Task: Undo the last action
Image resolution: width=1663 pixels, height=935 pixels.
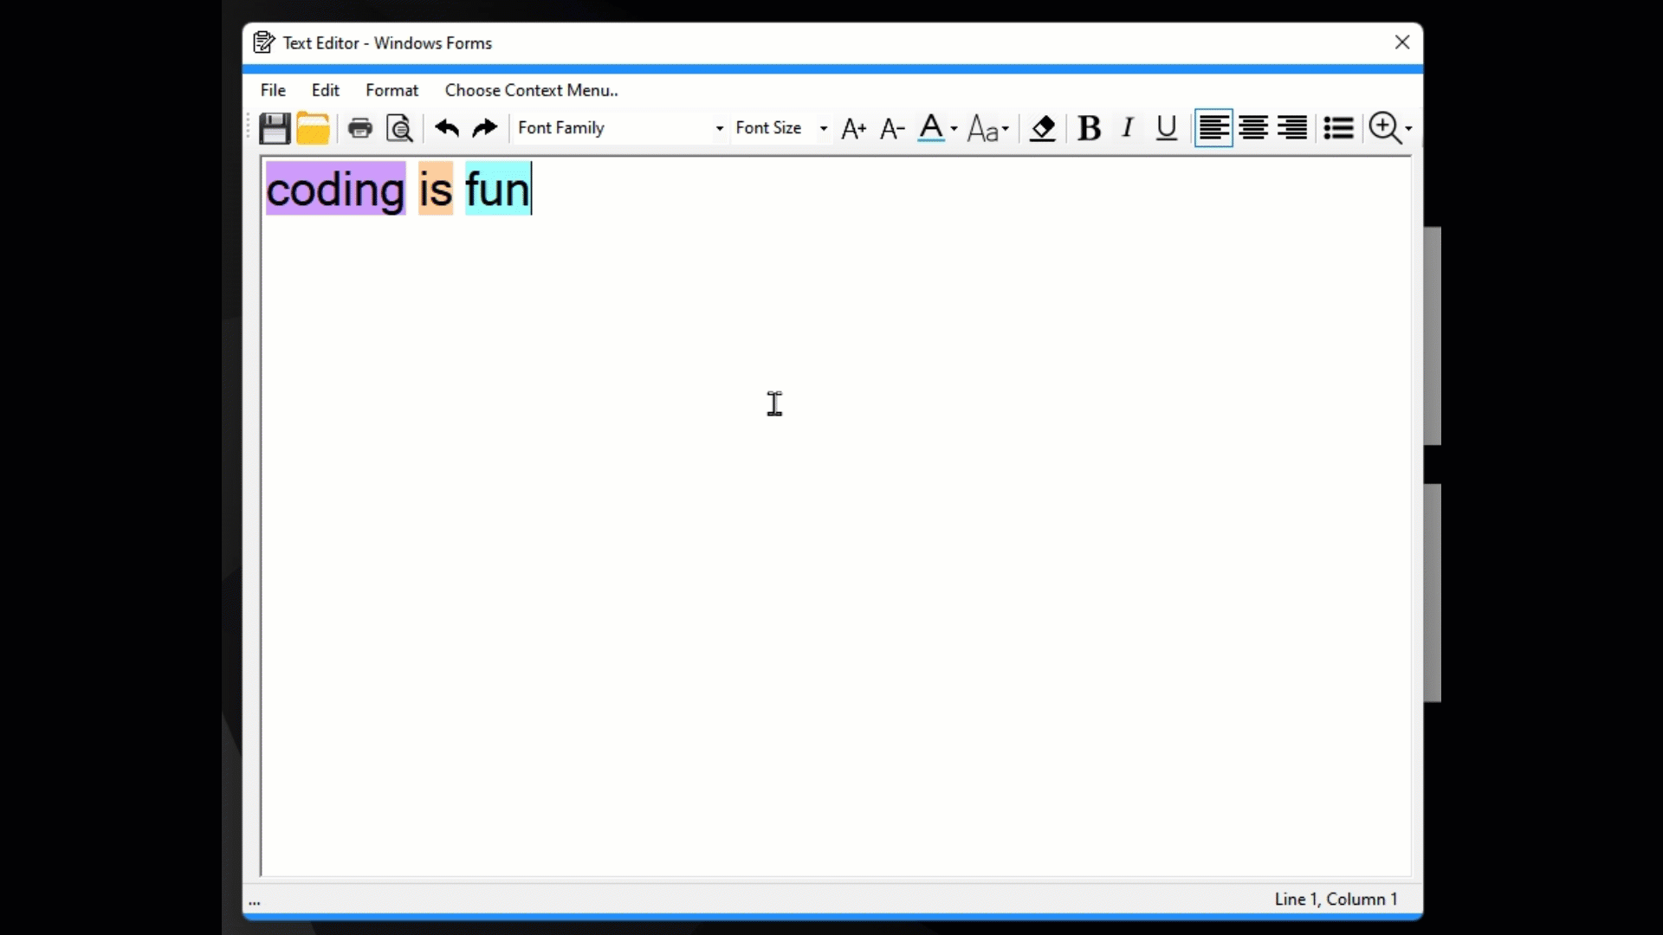Action: click(x=446, y=128)
